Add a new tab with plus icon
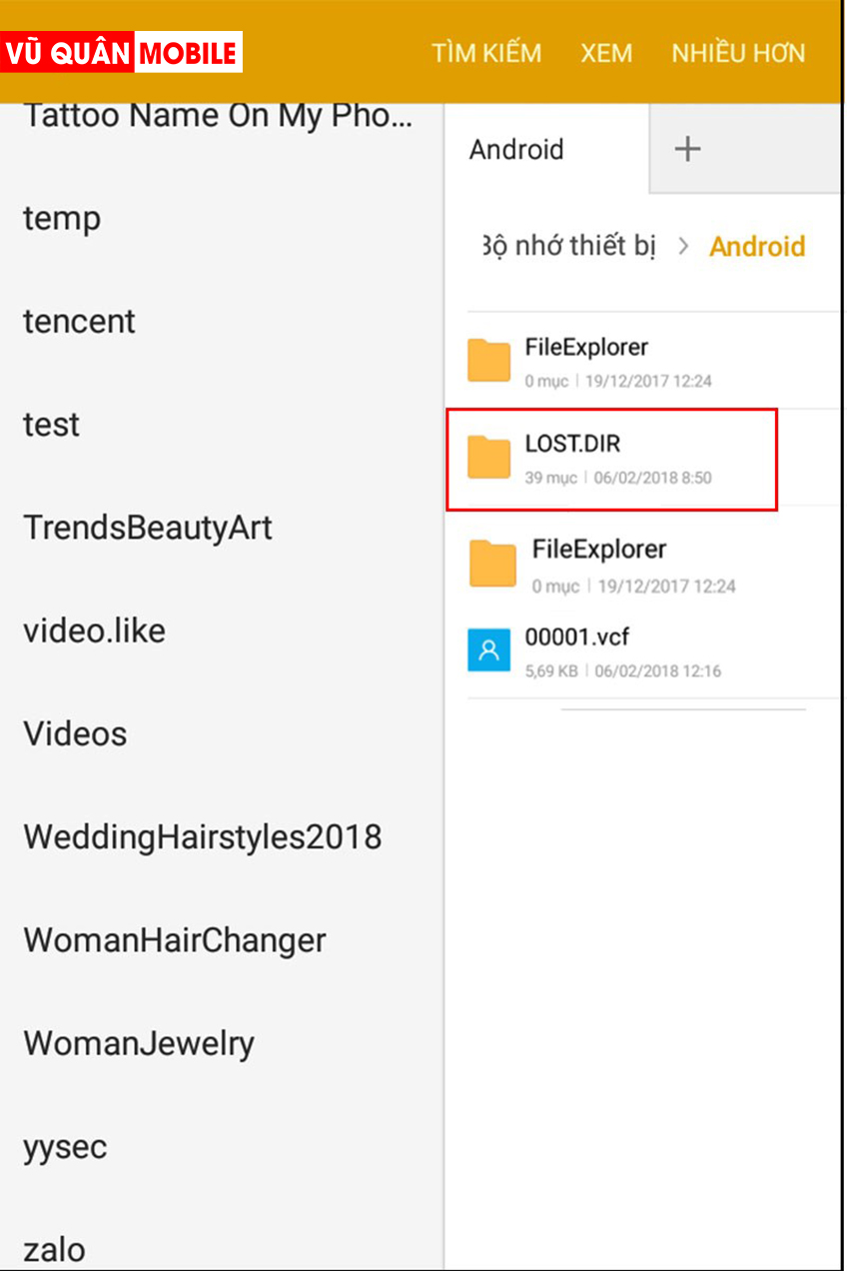The width and height of the screenshot is (847, 1271). coord(687,150)
